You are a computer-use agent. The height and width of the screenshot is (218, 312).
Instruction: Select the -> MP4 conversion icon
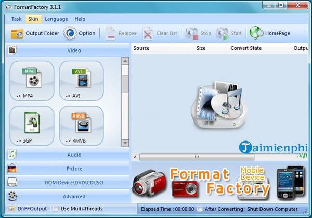pyautogui.click(x=32, y=81)
